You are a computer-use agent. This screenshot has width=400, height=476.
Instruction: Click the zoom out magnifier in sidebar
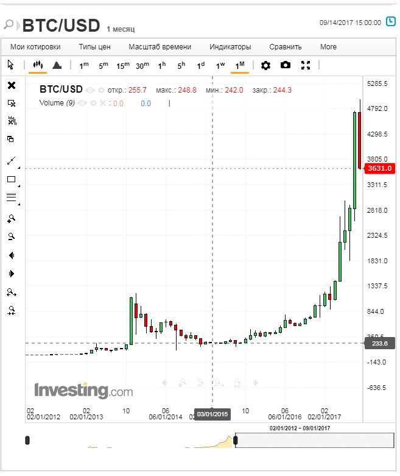12,236
